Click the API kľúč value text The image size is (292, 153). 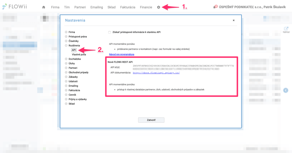[183, 66]
